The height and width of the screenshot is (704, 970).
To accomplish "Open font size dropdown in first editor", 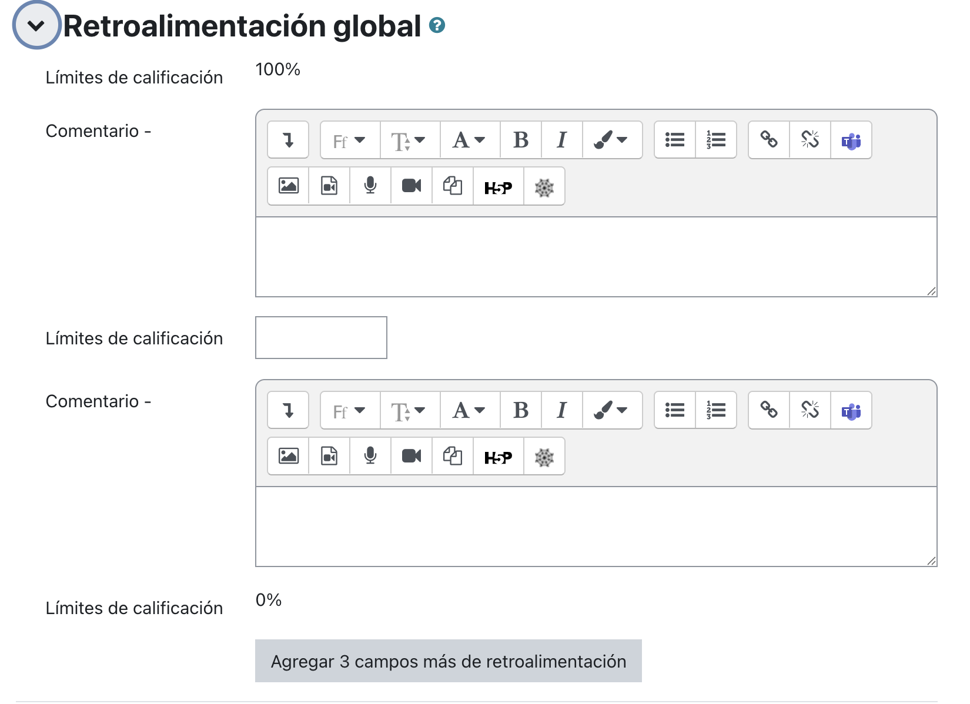I will coord(410,140).
